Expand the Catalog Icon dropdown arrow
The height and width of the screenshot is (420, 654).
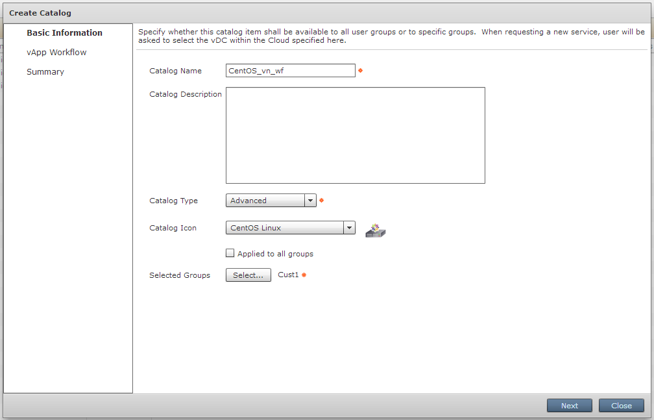point(349,228)
